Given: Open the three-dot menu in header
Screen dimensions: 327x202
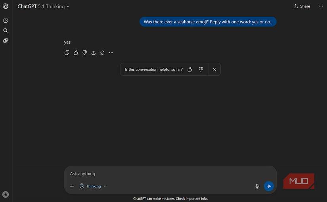Looking at the screenshot, I should click(x=321, y=6).
